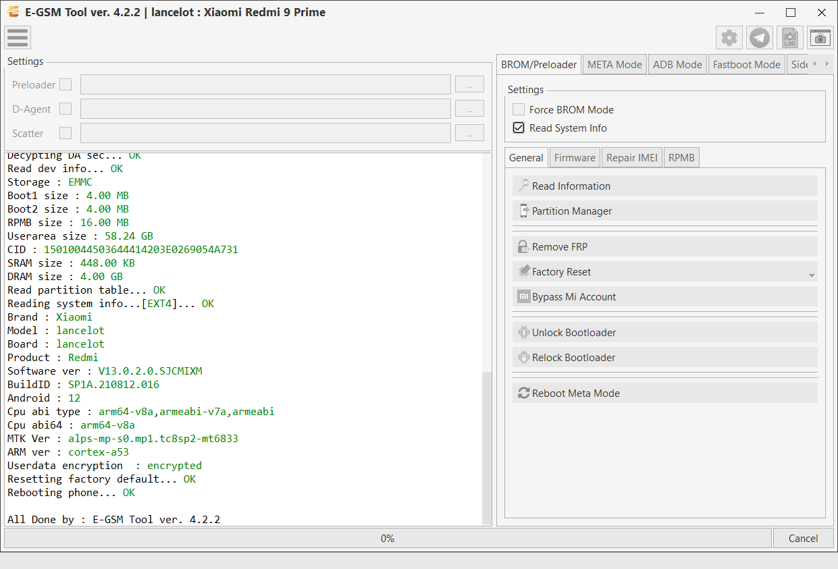The height and width of the screenshot is (569, 838).
Task: Click the Relock Bootloader android icon
Action: tap(523, 358)
